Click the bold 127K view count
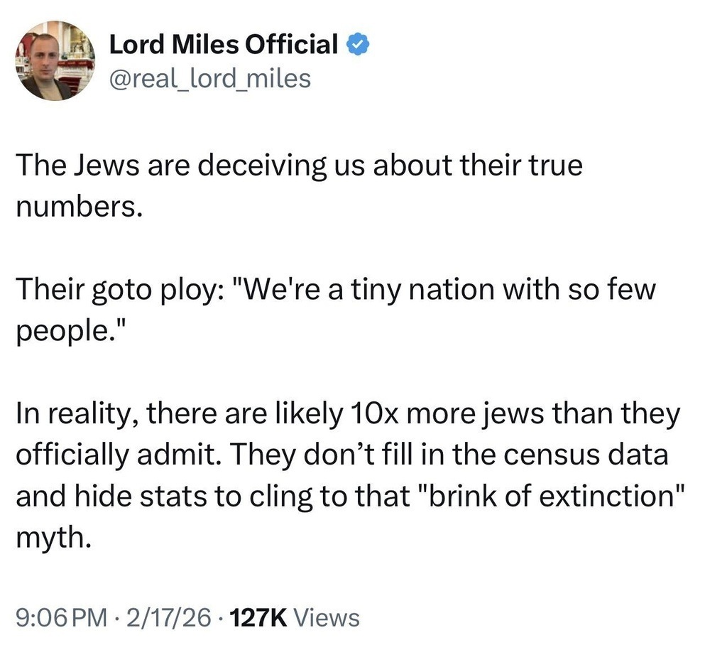Screen dimensions: 727x672 (x=258, y=618)
